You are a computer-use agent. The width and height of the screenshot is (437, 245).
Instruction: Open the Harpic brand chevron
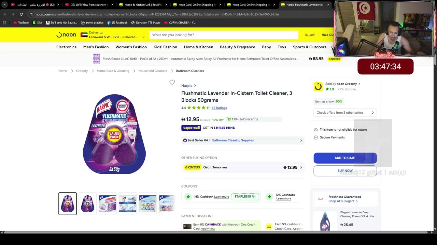click(195, 86)
